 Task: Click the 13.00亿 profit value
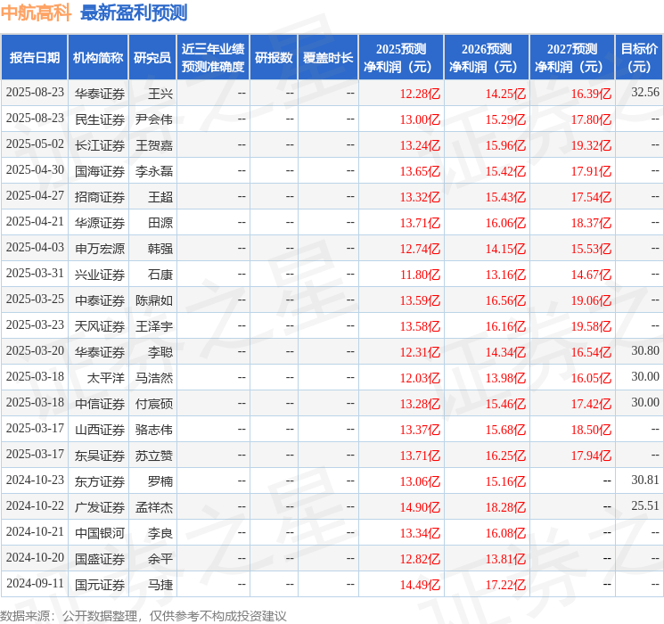[420, 119]
